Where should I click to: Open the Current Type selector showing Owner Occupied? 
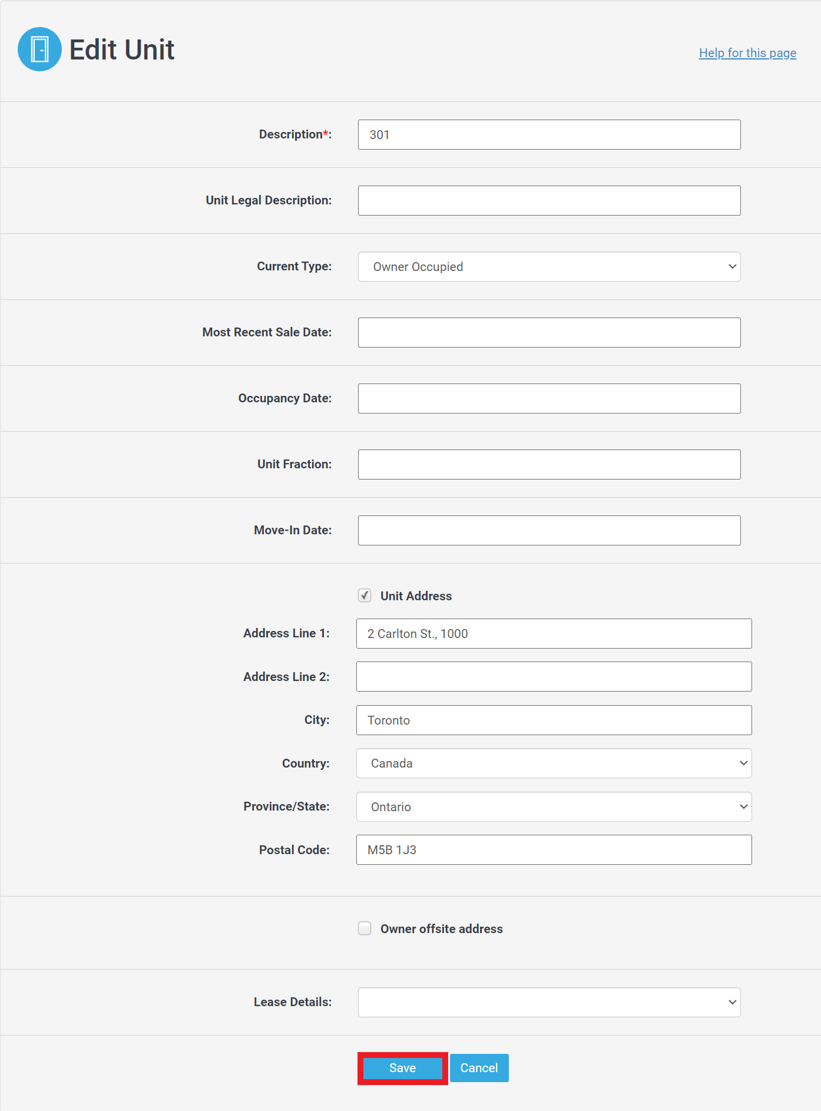pos(549,266)
